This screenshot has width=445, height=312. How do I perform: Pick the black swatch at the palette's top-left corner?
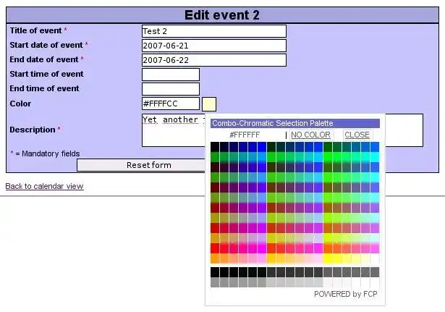click(215, 147)
